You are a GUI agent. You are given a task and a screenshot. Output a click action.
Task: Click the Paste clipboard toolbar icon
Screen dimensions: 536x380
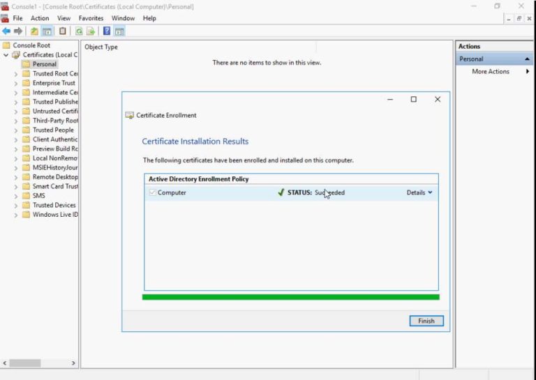click(62, 31)
